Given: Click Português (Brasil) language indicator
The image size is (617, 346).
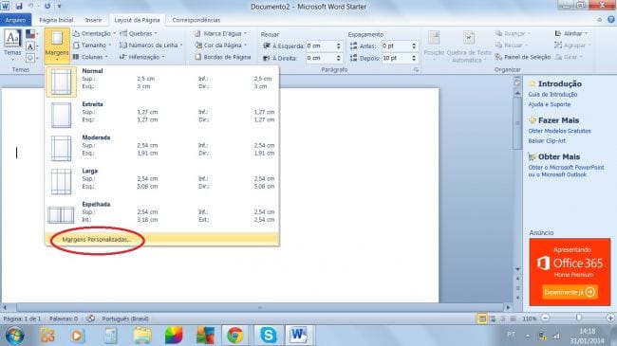Looking at the screenshot, I should coord(124,319).
